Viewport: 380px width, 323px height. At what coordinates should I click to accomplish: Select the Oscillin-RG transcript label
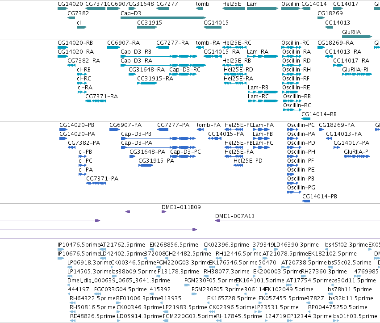tap(297, 105)
